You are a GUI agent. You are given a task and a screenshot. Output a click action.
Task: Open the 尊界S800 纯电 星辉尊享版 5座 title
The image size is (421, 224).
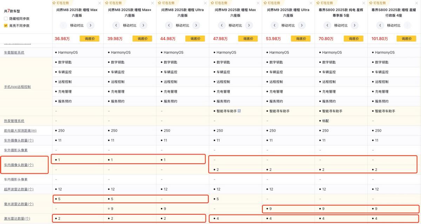[x=341, y=13]
